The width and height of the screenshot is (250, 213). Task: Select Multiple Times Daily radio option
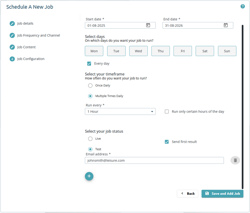coord(90,96)
